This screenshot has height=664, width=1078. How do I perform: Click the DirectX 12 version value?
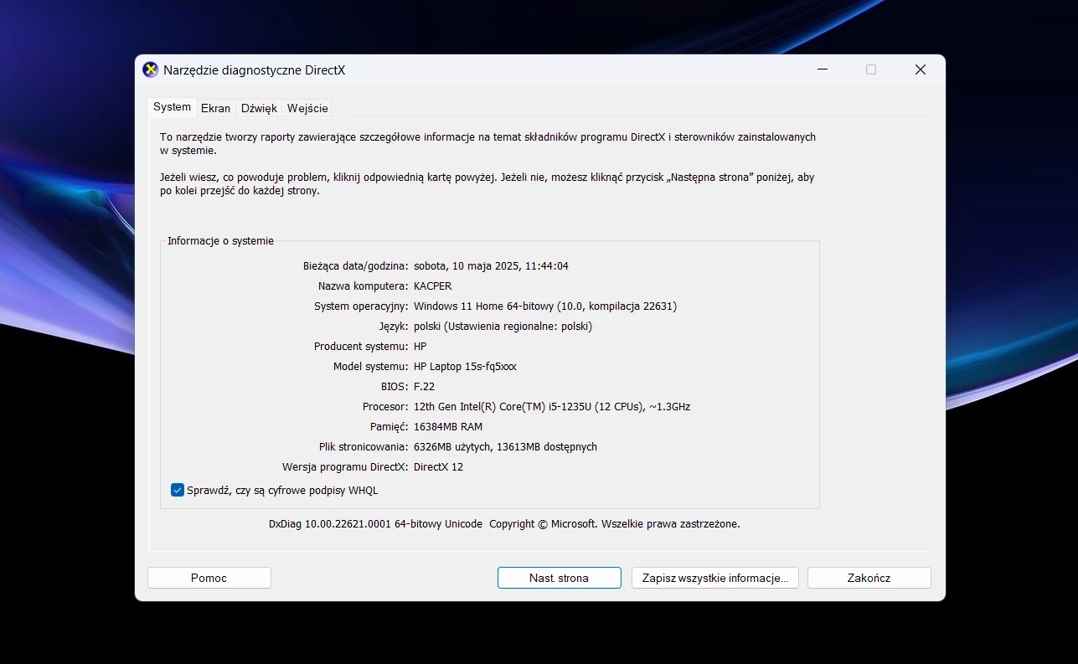tap(438, 466)
